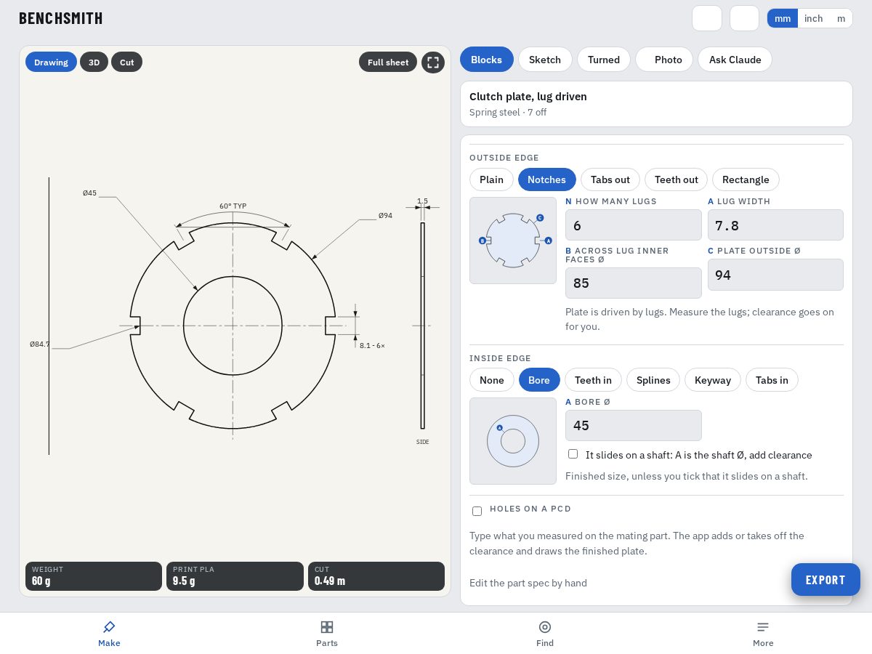This screenshot has height=654, width=872.
Task: Switch to the Photo tab
Action: pos(664,60)
